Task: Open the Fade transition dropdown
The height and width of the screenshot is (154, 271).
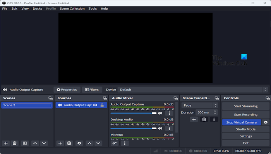Action: click(x=200, y=105)
